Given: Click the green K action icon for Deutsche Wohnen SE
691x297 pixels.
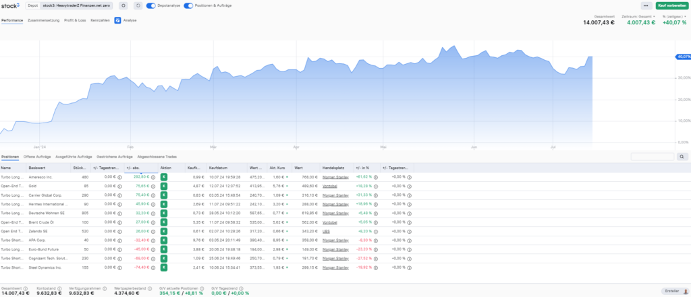Looking at the screenshot, I should coord(163,213).
